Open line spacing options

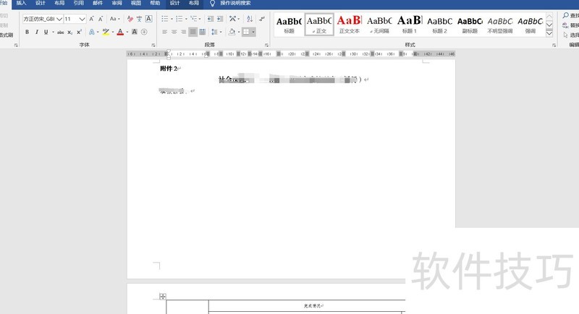pyautogui.click(x=214, y=32)
